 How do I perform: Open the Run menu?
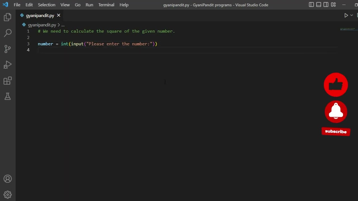[x=89, y=5]
